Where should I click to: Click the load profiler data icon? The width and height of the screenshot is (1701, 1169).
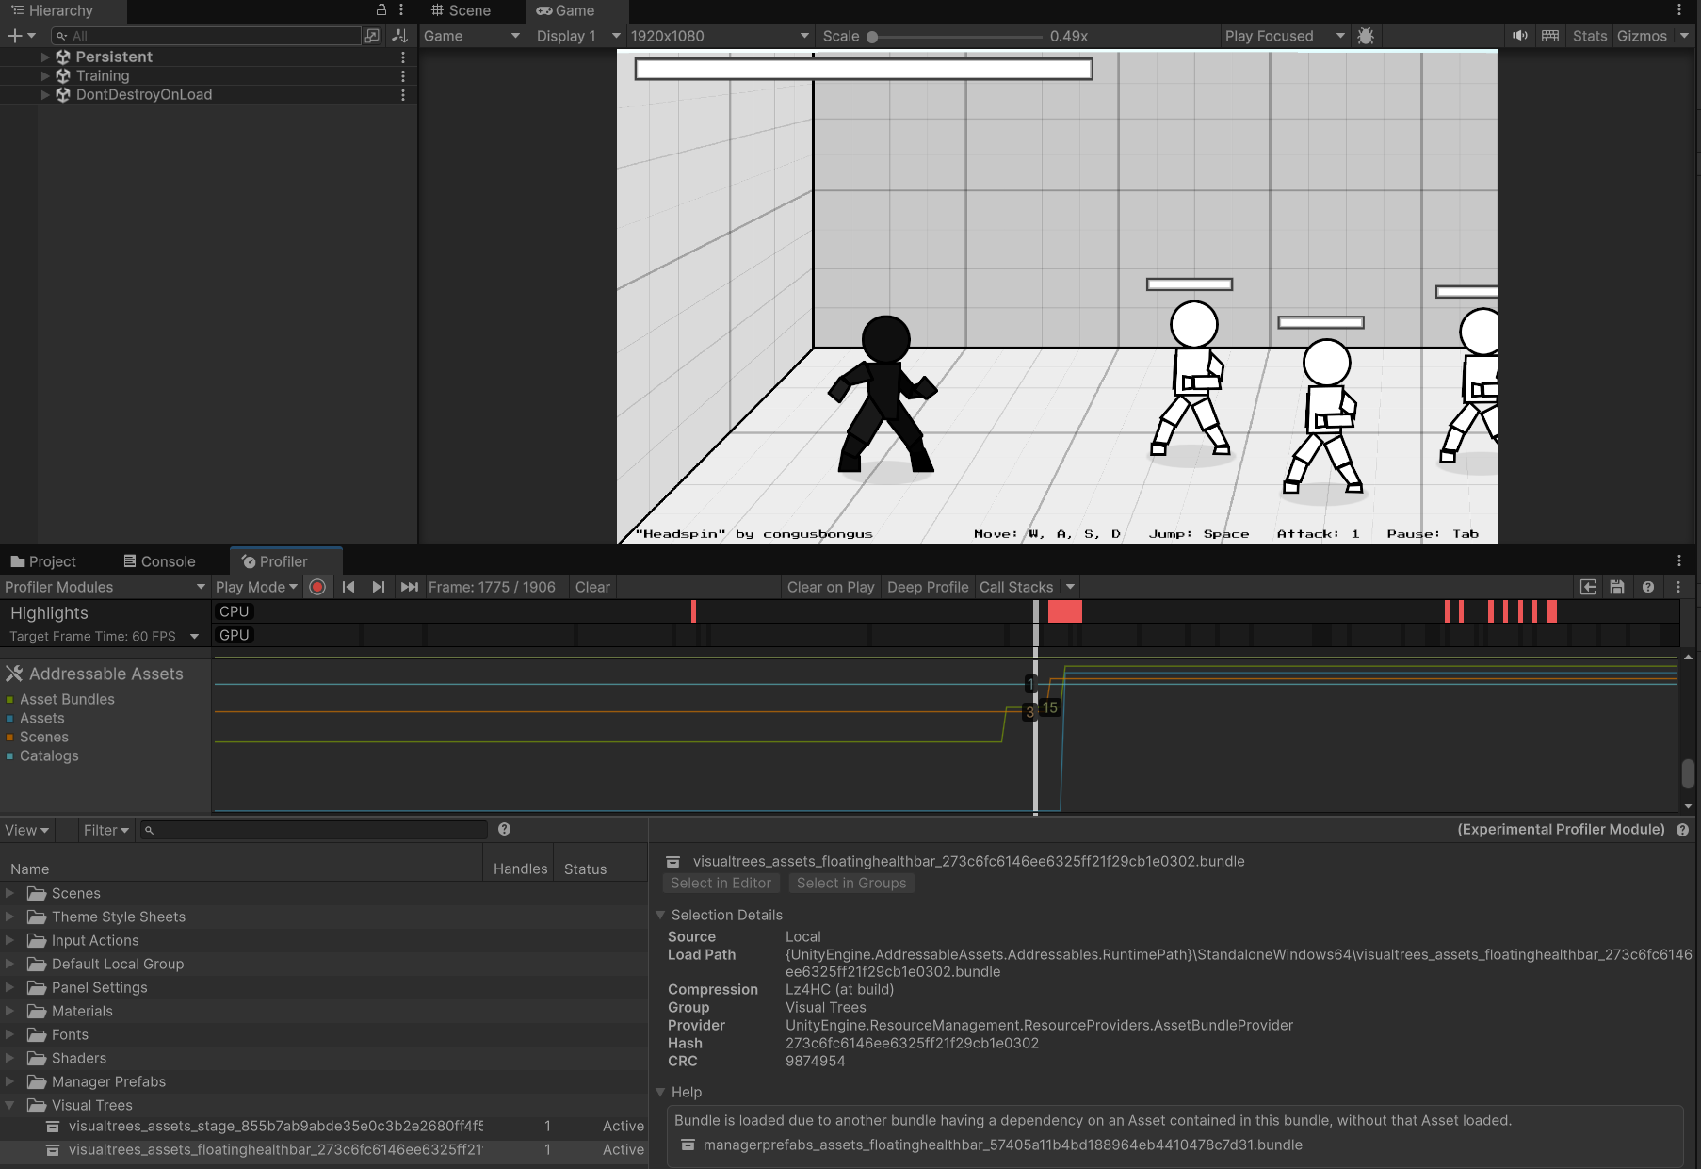[x=1588, y=587]
